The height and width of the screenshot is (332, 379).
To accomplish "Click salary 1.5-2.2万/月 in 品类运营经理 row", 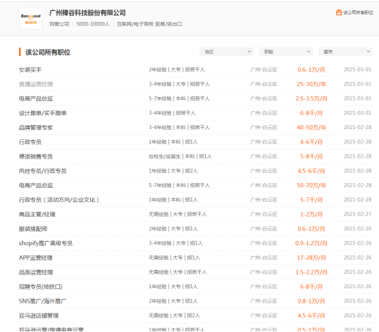I will pyautogui.click(x=311, y=273).
